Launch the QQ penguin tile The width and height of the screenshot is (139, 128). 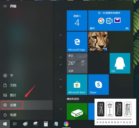120,63
